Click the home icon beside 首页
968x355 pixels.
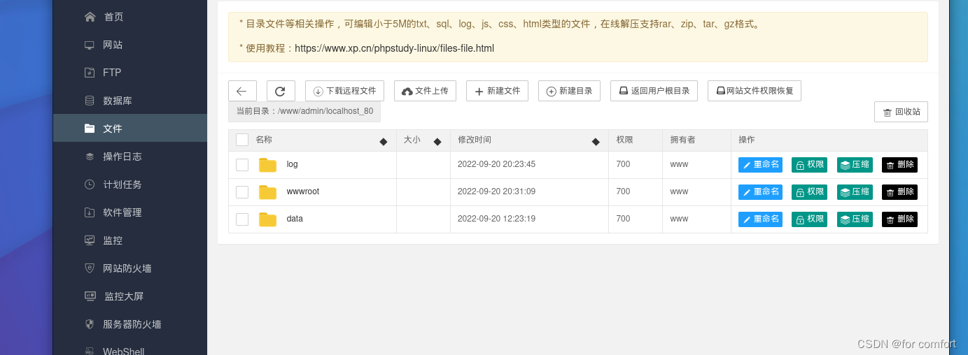click(90, 17)
